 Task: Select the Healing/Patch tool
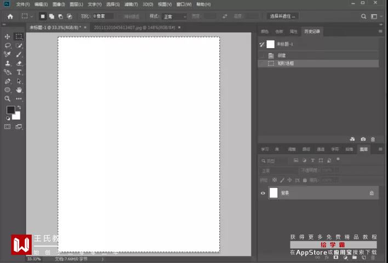(8, 72)
